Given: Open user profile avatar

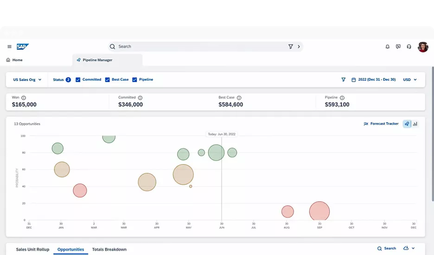Looking at the screenshot, I should pos(423,47).
